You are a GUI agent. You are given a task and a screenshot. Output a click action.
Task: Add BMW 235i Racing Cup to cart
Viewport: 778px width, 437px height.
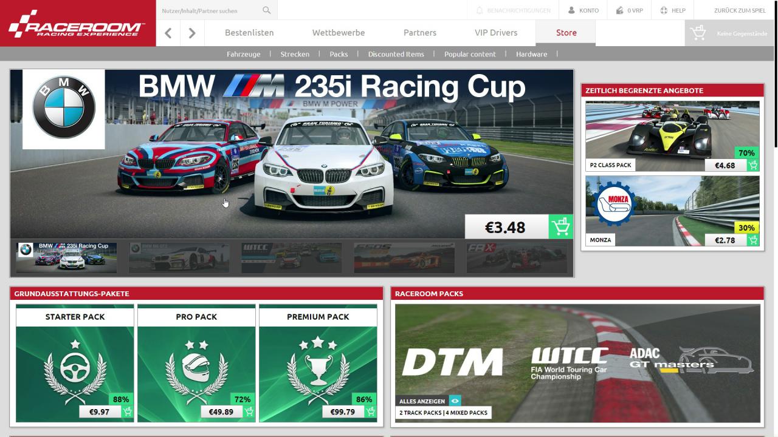point(560,226)
